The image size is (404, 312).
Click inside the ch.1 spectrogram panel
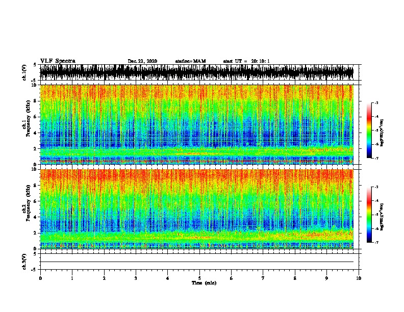click(197, 124)
